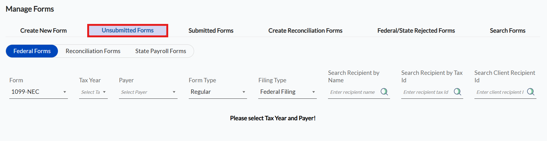Select the Unsubmitted Forms tab

127,30
